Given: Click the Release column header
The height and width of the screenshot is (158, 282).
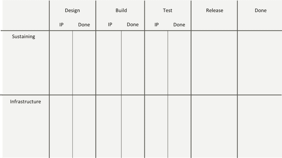Looking at the screenshot, I should coord(214,11).
